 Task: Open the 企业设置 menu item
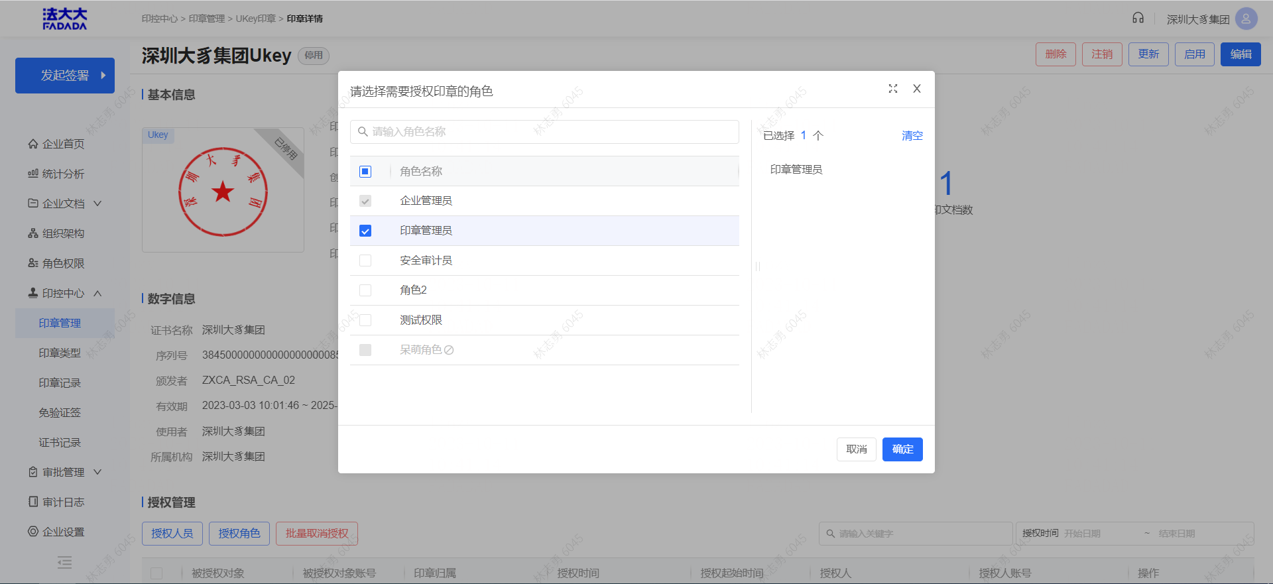click(64, 532)
